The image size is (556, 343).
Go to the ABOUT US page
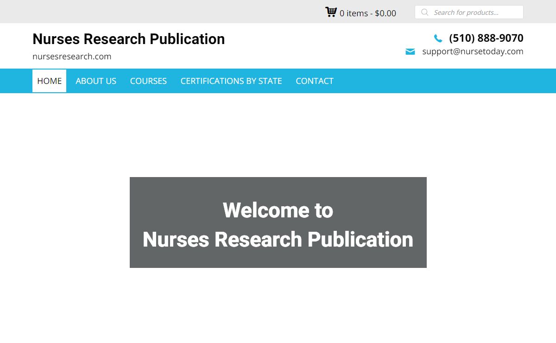pos(96,81)
